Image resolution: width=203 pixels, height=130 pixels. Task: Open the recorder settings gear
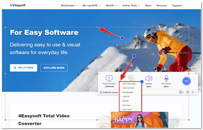(187, 92)
